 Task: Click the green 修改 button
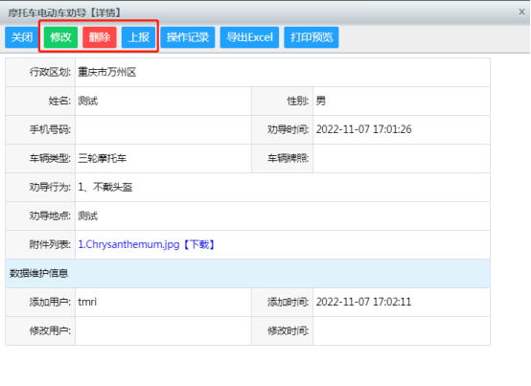(x=60, y=37)
